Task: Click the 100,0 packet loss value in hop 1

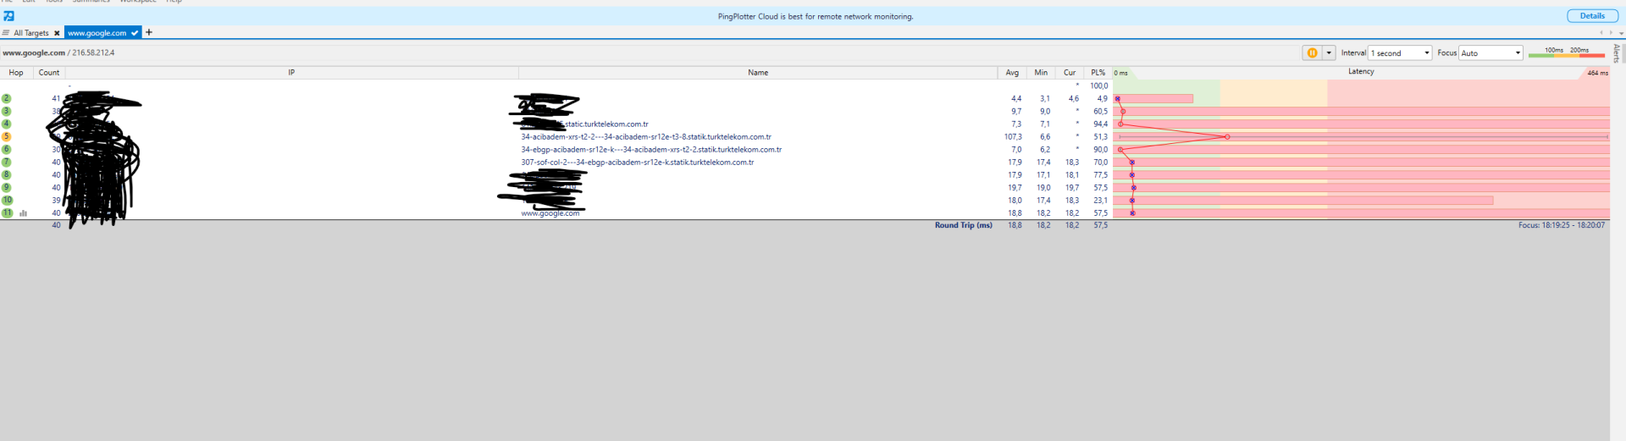Action: coord(1098,85)
